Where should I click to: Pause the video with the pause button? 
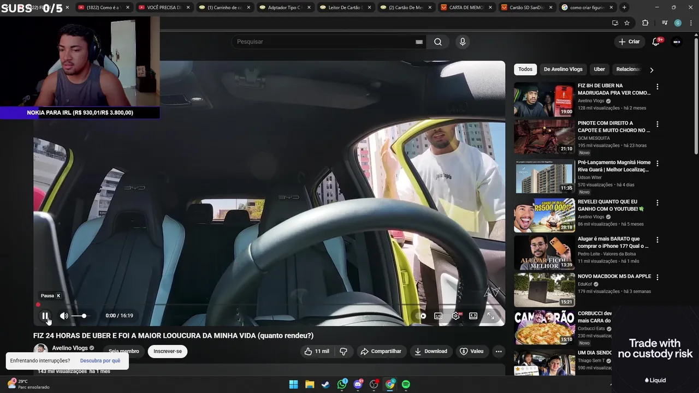pos(45,315)
